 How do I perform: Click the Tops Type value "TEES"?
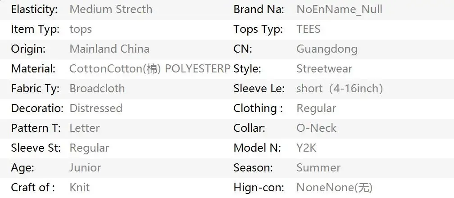(309, 29)
